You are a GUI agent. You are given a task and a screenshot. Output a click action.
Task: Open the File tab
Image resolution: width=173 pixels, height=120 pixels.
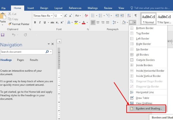[x=3, y=8]
